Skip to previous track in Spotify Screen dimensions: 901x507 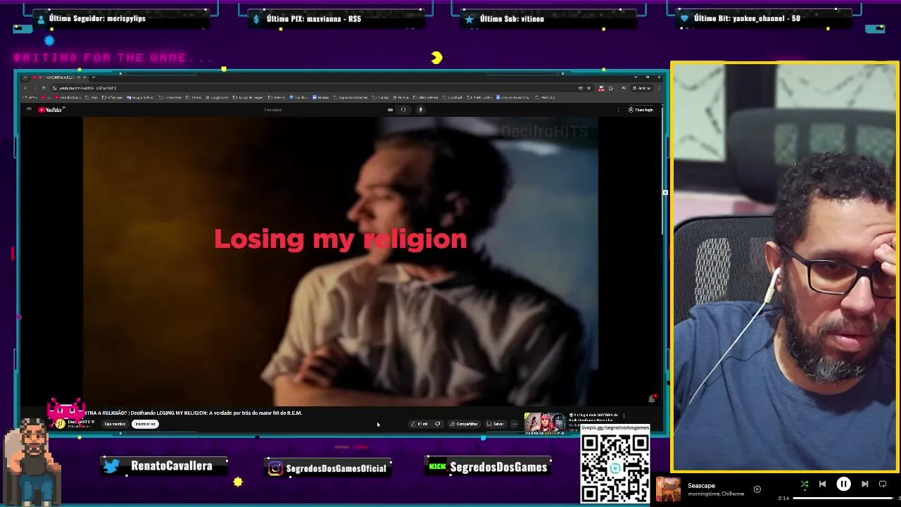(x=822, y=484)
